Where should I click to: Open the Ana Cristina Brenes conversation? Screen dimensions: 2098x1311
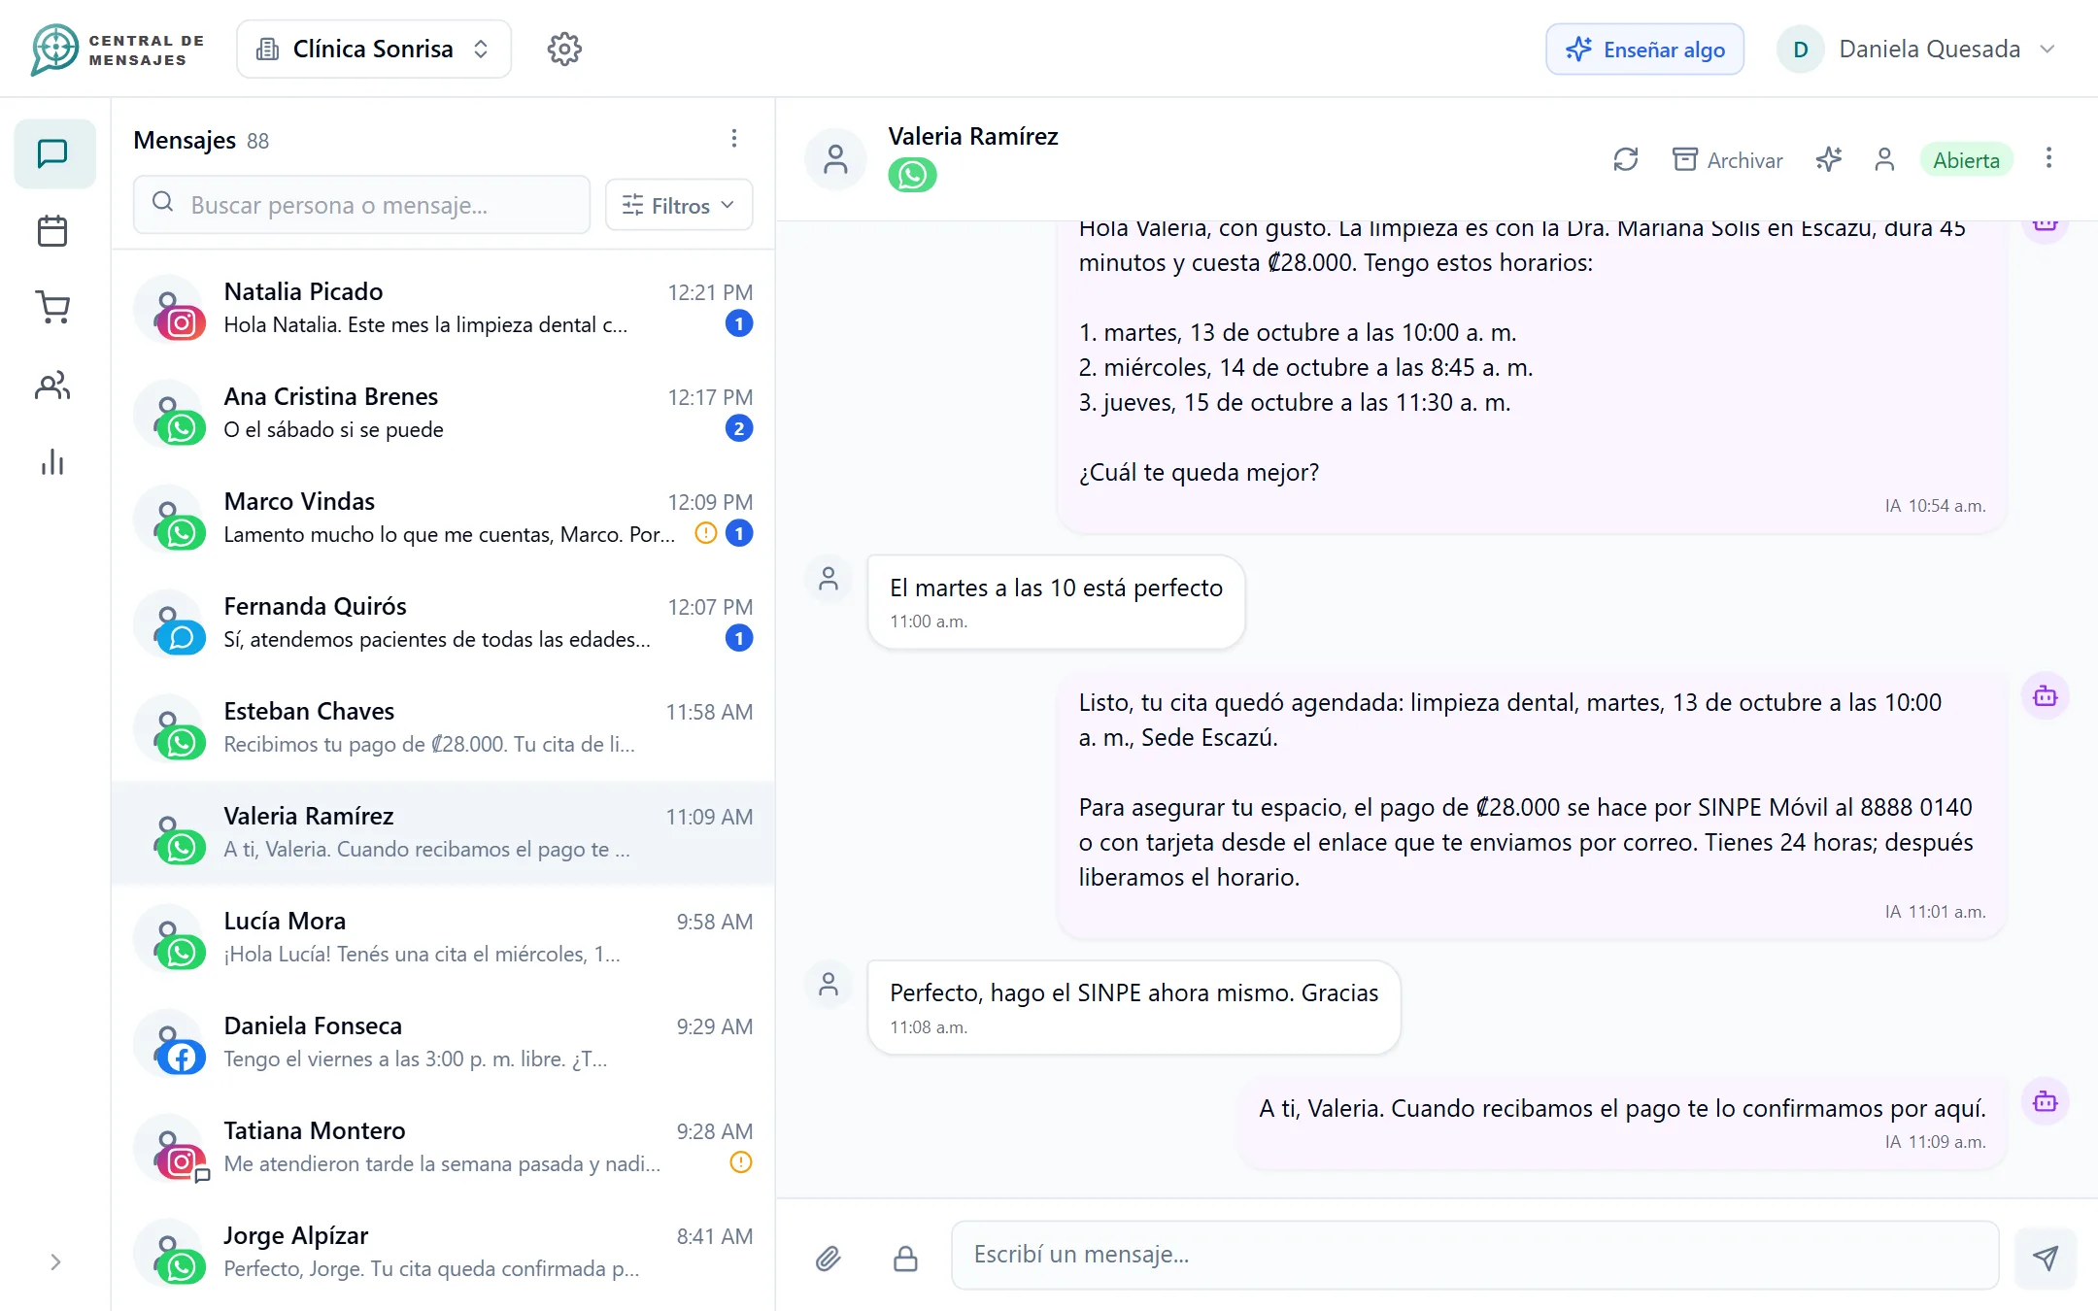click(x=443, y=413)
